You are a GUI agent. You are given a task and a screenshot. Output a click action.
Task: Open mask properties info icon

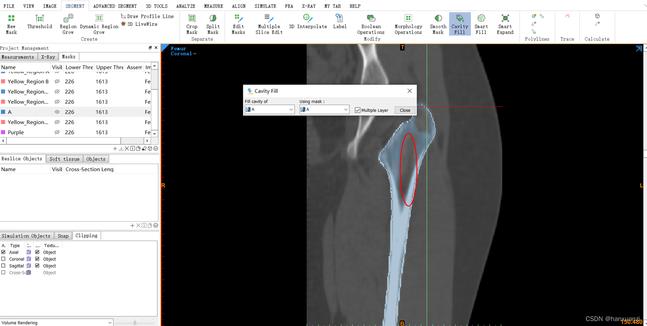tap(132, 149)
